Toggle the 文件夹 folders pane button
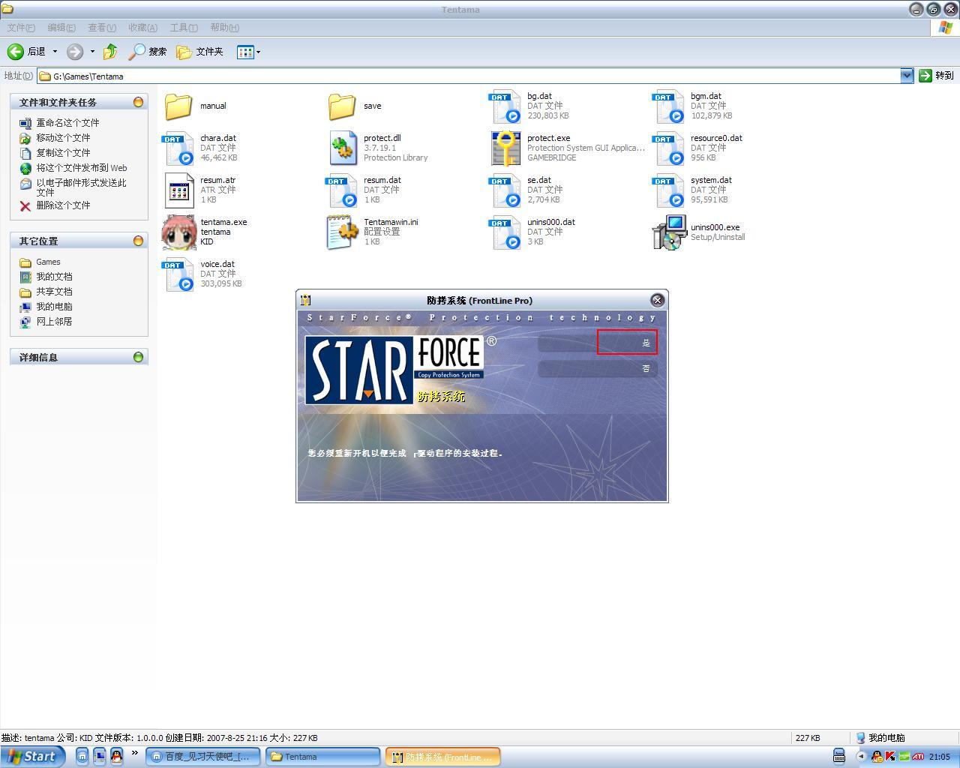 [x=199, y=52]
